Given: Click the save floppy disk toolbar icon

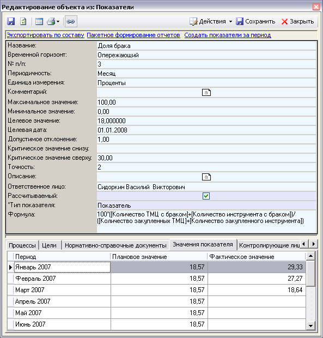Looking at the screenshot, I should coord(11,21).
